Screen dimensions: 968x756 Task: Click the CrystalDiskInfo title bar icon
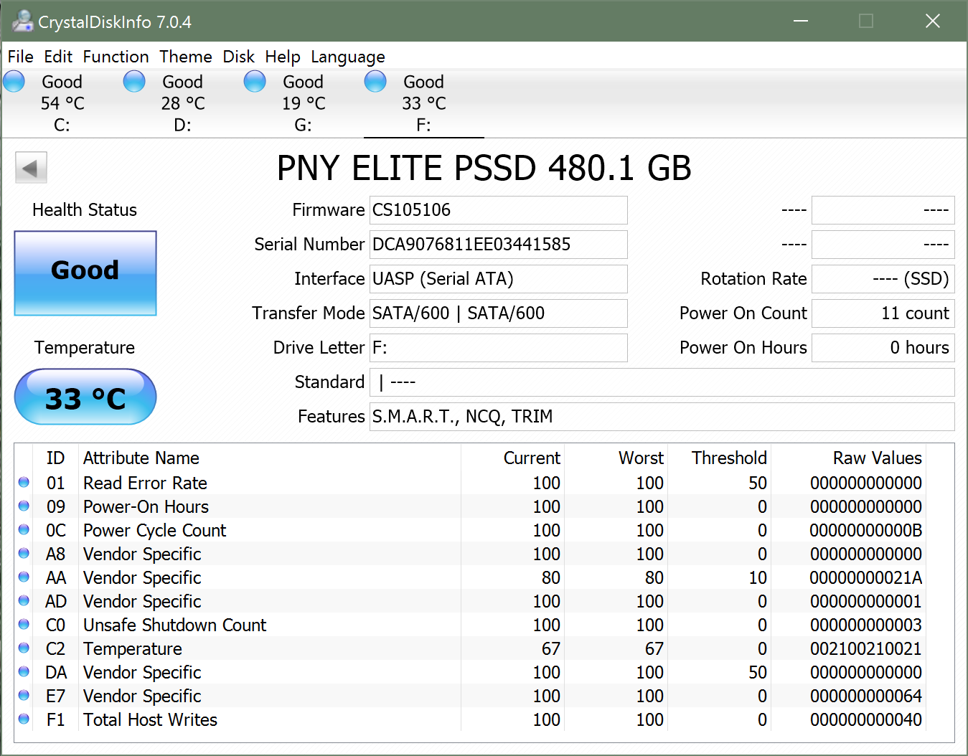[22, 22]
